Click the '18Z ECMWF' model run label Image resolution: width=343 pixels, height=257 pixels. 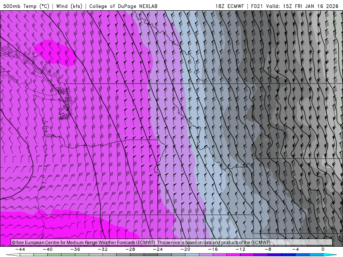[x=229, y=6]
